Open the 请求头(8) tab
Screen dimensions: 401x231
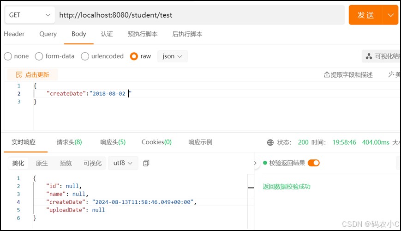[69, 142]
